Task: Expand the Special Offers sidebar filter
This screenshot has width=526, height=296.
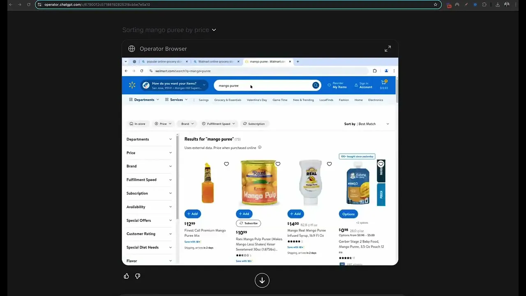Action: 149,220
